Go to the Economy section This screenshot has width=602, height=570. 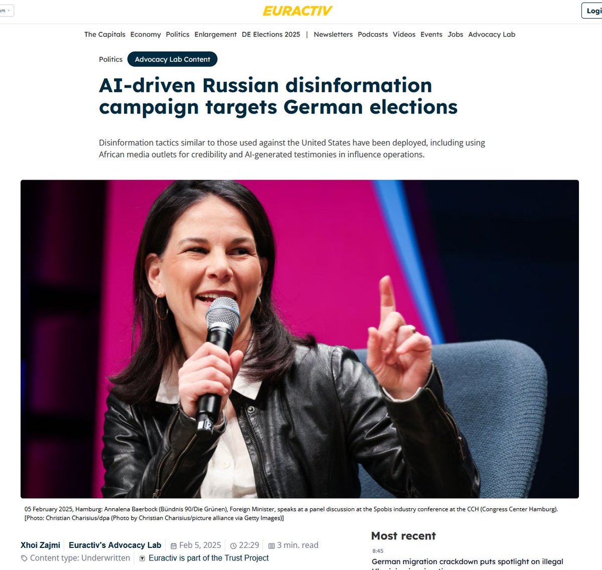tap(145, 34)
